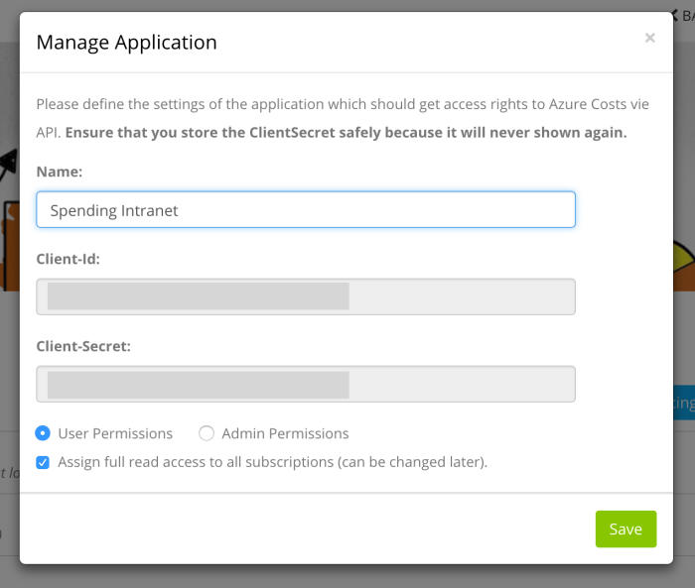Save the application settings

tap(625, 529)
